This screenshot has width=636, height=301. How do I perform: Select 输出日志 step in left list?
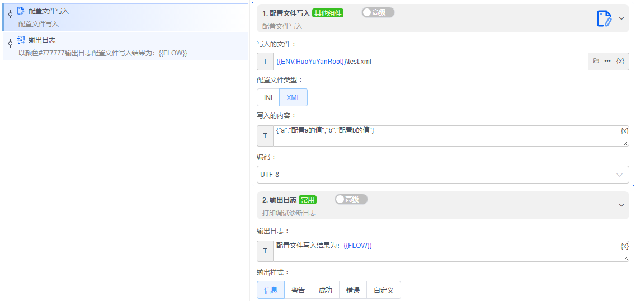(x=125, y=46)
